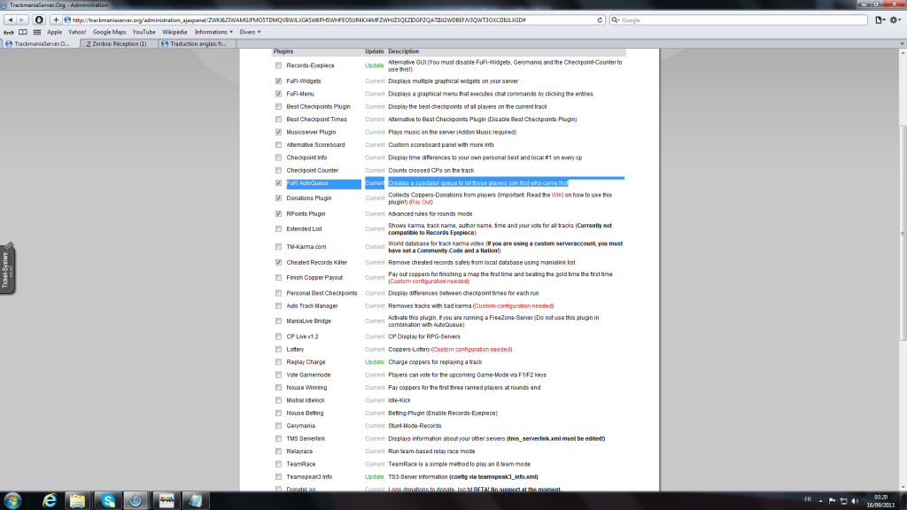Enable the Vote Gamemode checkbox
The image size is (907, 510).
pos(279,375)
